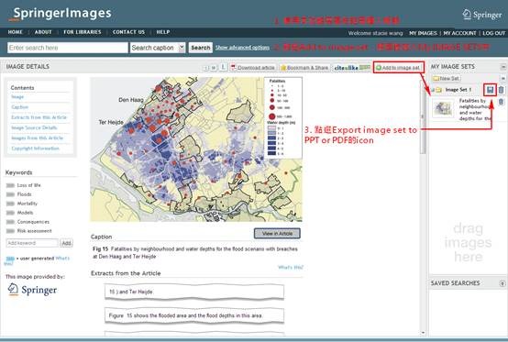Click Download article button
The image size is (508, 342).
[x=253, y=67]
